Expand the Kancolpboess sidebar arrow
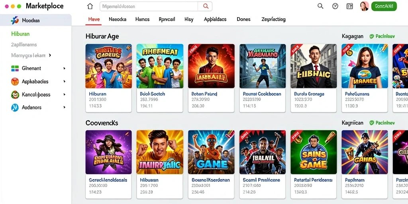 click(x=64, y=94)
